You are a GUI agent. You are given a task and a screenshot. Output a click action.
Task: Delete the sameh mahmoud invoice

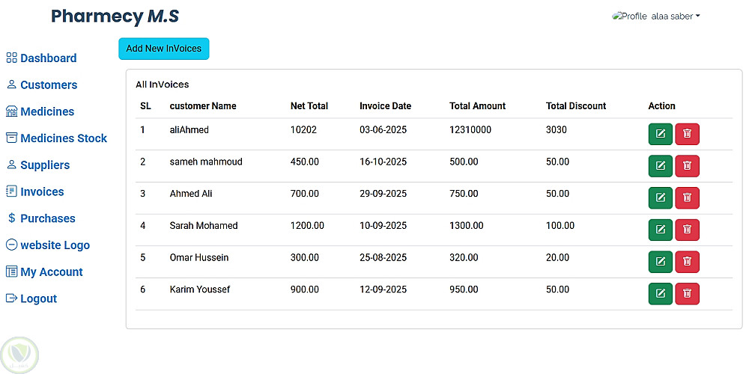687,166
